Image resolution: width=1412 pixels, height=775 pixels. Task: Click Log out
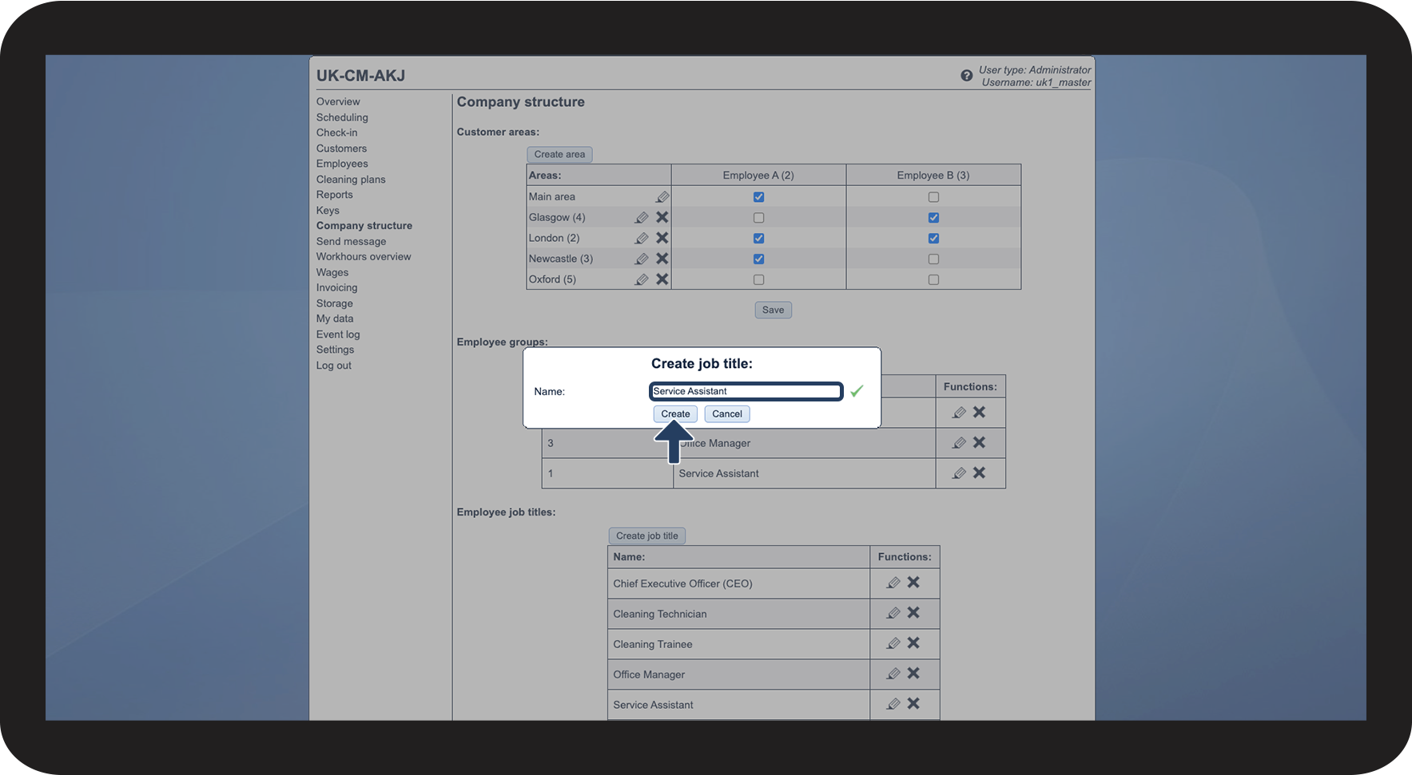tap(333, 366)
